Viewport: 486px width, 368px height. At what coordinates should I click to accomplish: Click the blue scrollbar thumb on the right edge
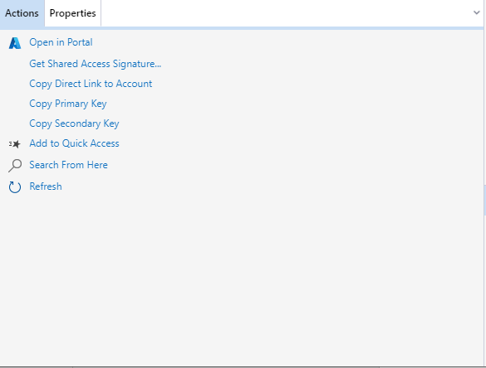tap(484, 200)
